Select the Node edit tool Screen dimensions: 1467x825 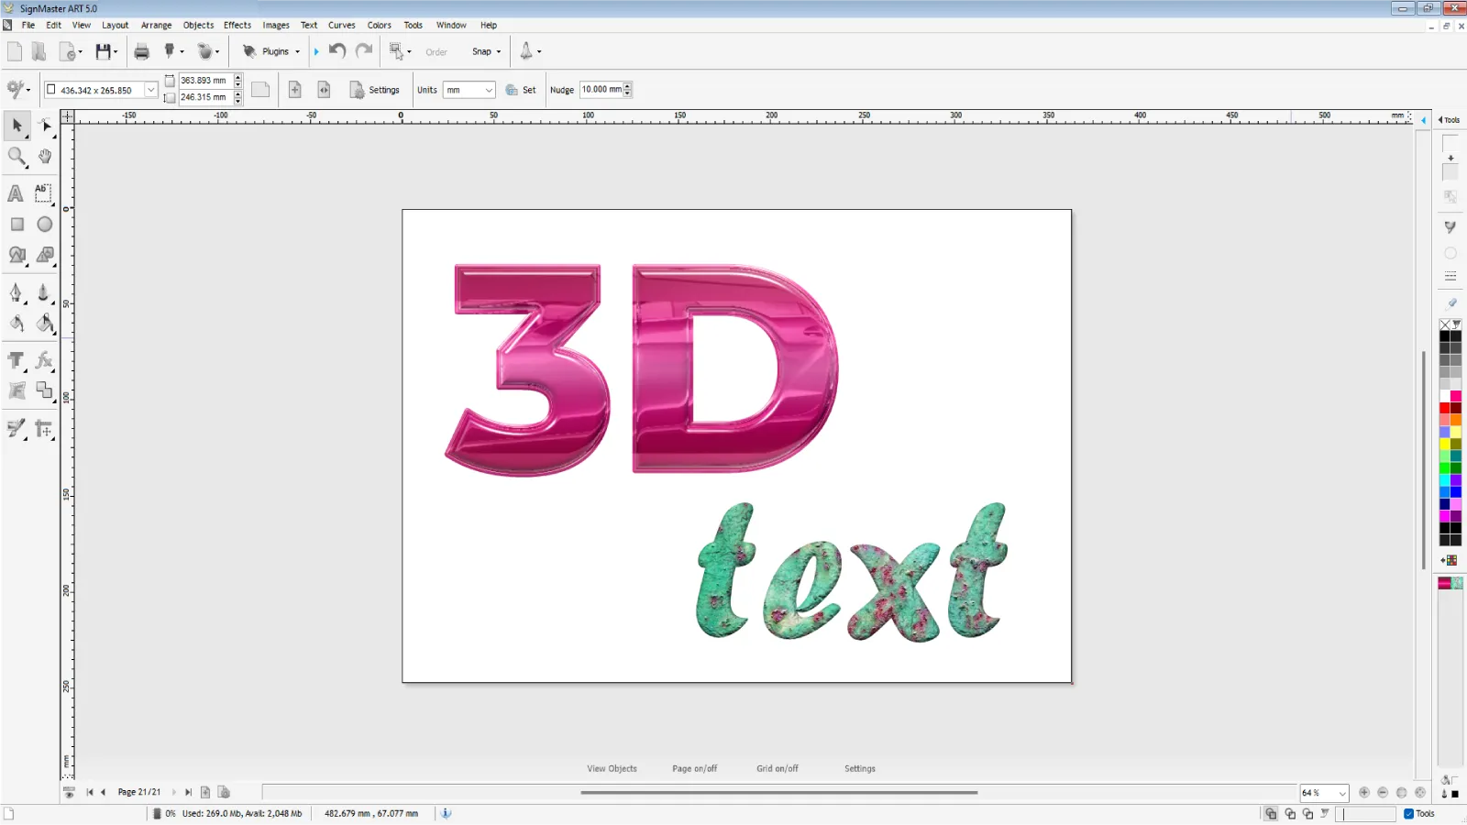(x=45, y=126)
